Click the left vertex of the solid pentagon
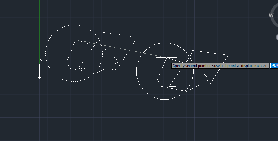 point(158,80)
